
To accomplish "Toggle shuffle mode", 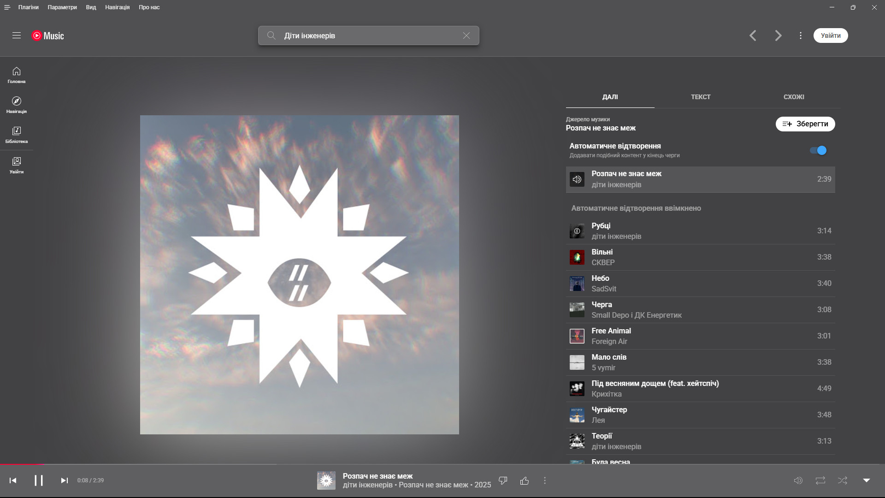I will click(x=843, y=480).
